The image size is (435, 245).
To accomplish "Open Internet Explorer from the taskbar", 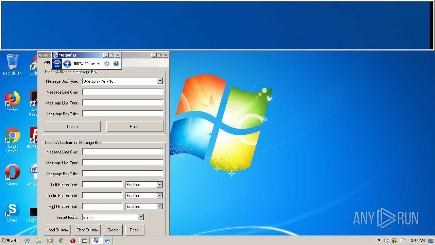I will pyautogui.click(x=27, y=241).
